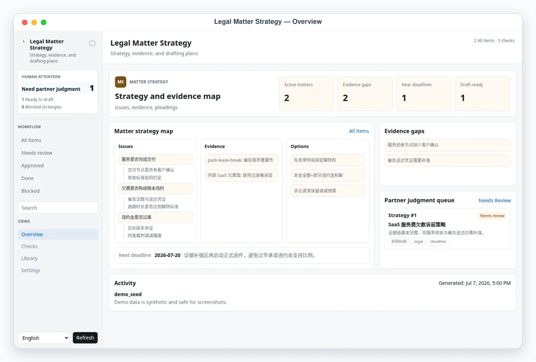
Task: Click the brown MS matter strategy badge
Action: click(x=120, y=82)
